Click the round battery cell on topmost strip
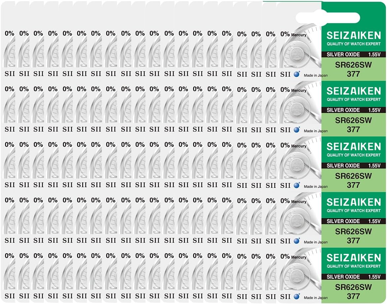This screenshot has height=304, width=387. [296, 54]
